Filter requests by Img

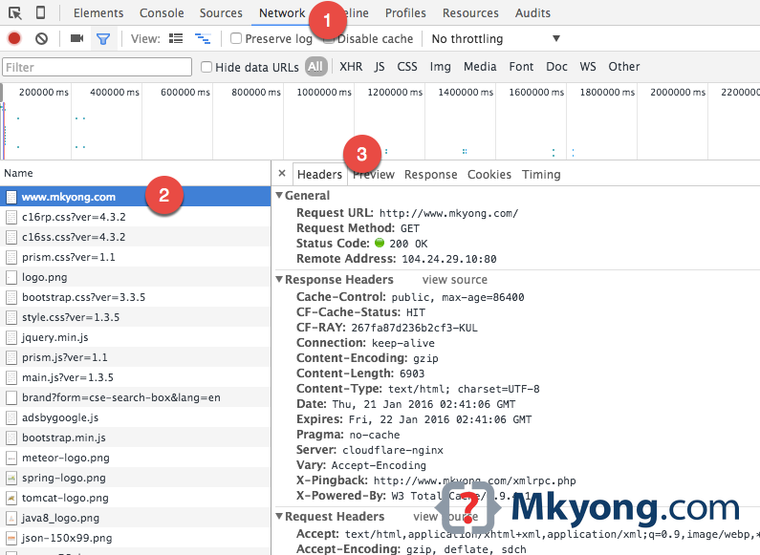tap(440, 66)
